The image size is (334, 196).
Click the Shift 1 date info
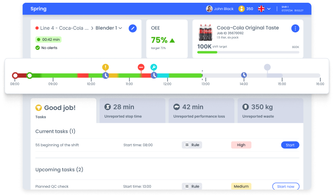pyautogui.click(x=292, y=9)
